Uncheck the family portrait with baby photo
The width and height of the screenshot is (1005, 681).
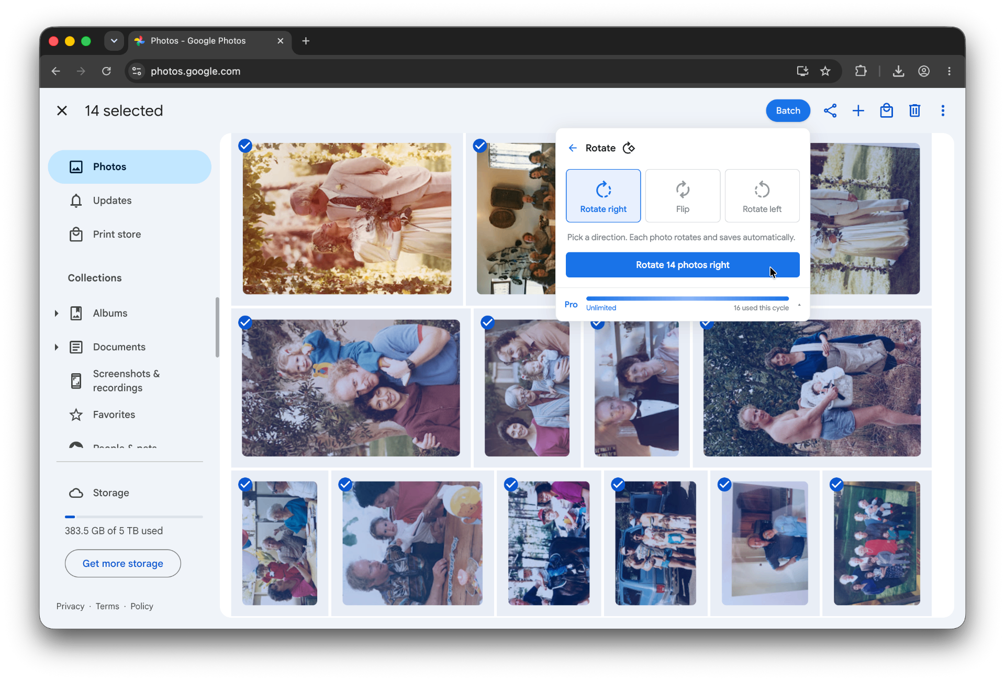click(x=487, y=322)
